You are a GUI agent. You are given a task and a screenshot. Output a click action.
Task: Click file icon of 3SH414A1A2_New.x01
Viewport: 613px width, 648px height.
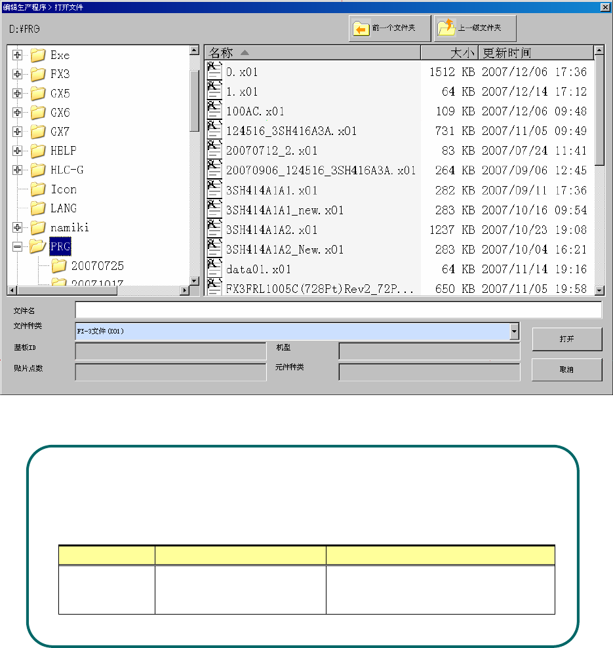point(214,249)
